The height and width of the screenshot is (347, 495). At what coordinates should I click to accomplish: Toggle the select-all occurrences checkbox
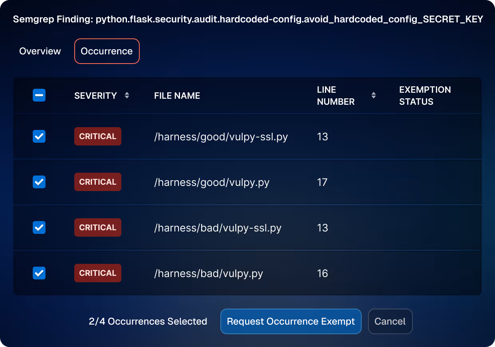click(x=39, y=95)
